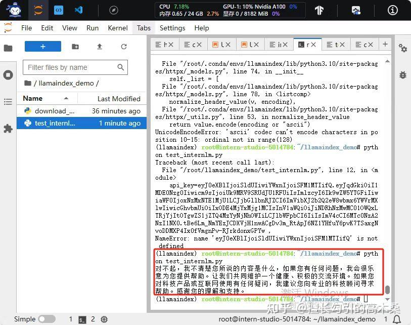Click the '36 minutes ago' modified time
The height and width of the screenshot is (325, 411).
tap(116, 111)
